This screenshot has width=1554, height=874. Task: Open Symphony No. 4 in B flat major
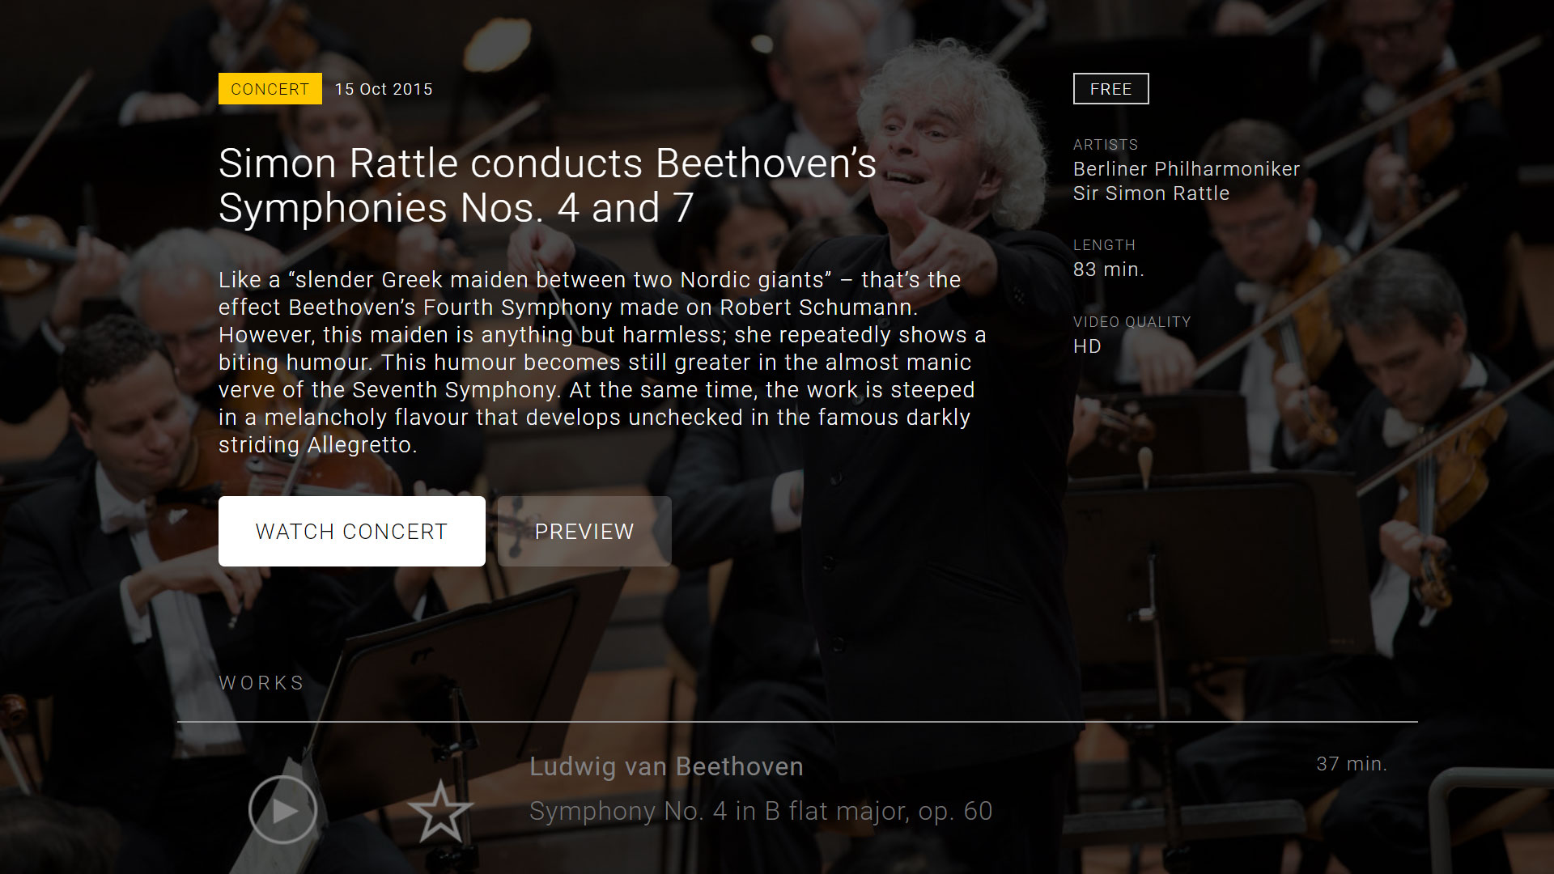[760, 810]
